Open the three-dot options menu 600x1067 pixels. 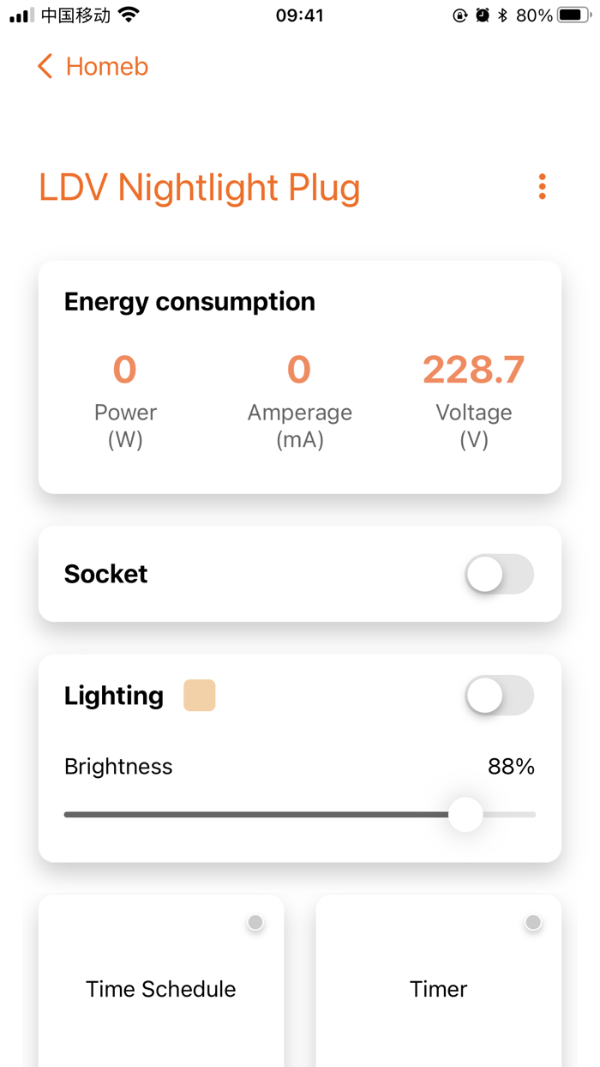pyautogui.click(x=542, y=186)
